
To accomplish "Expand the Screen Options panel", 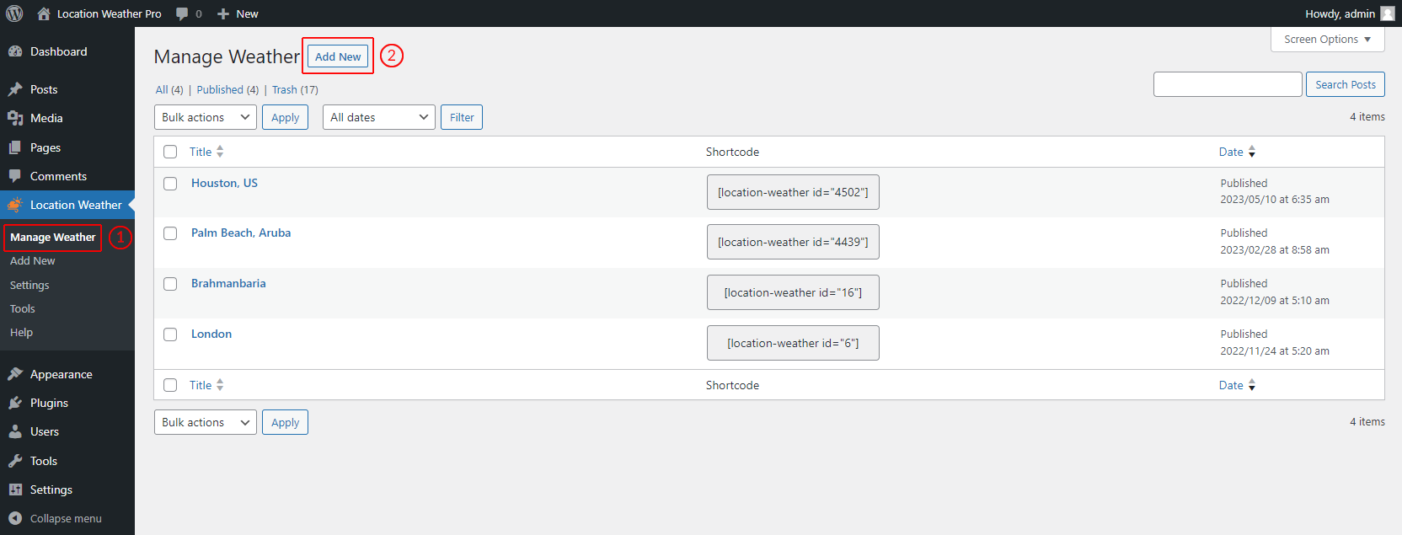I will click(x=1327, y=40).
